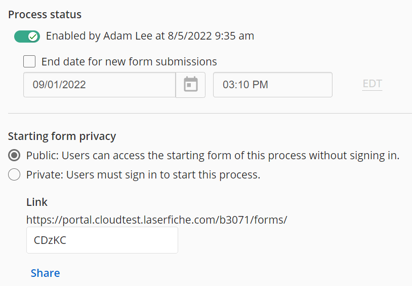The height and width of the screenshot is (286, 412).
Task: Open the Share link
Action: (x=45, y=273)
